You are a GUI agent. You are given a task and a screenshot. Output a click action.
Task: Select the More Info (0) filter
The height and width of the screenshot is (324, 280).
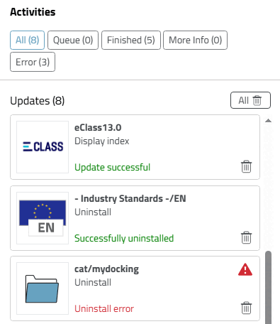[x=196, y=40]
